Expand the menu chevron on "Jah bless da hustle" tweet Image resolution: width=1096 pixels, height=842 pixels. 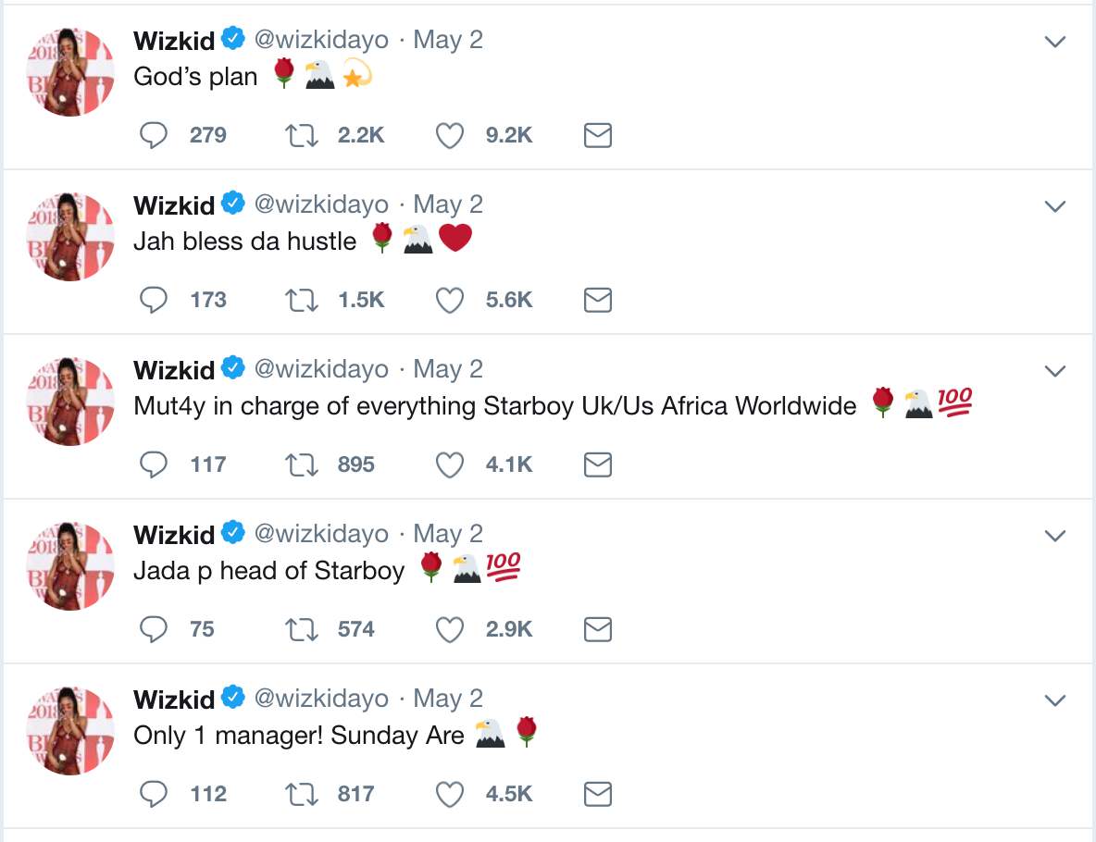pos(1054,206)
